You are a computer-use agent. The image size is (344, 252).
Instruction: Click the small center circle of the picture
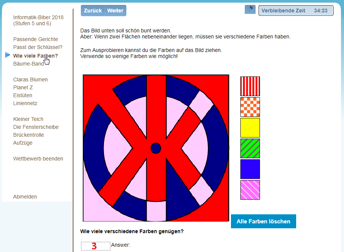pyautogui.click(x=156, y=148)
